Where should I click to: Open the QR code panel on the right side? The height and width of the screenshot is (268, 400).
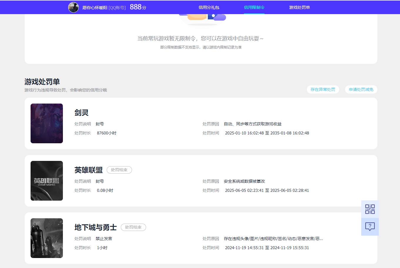coord(370,209)
